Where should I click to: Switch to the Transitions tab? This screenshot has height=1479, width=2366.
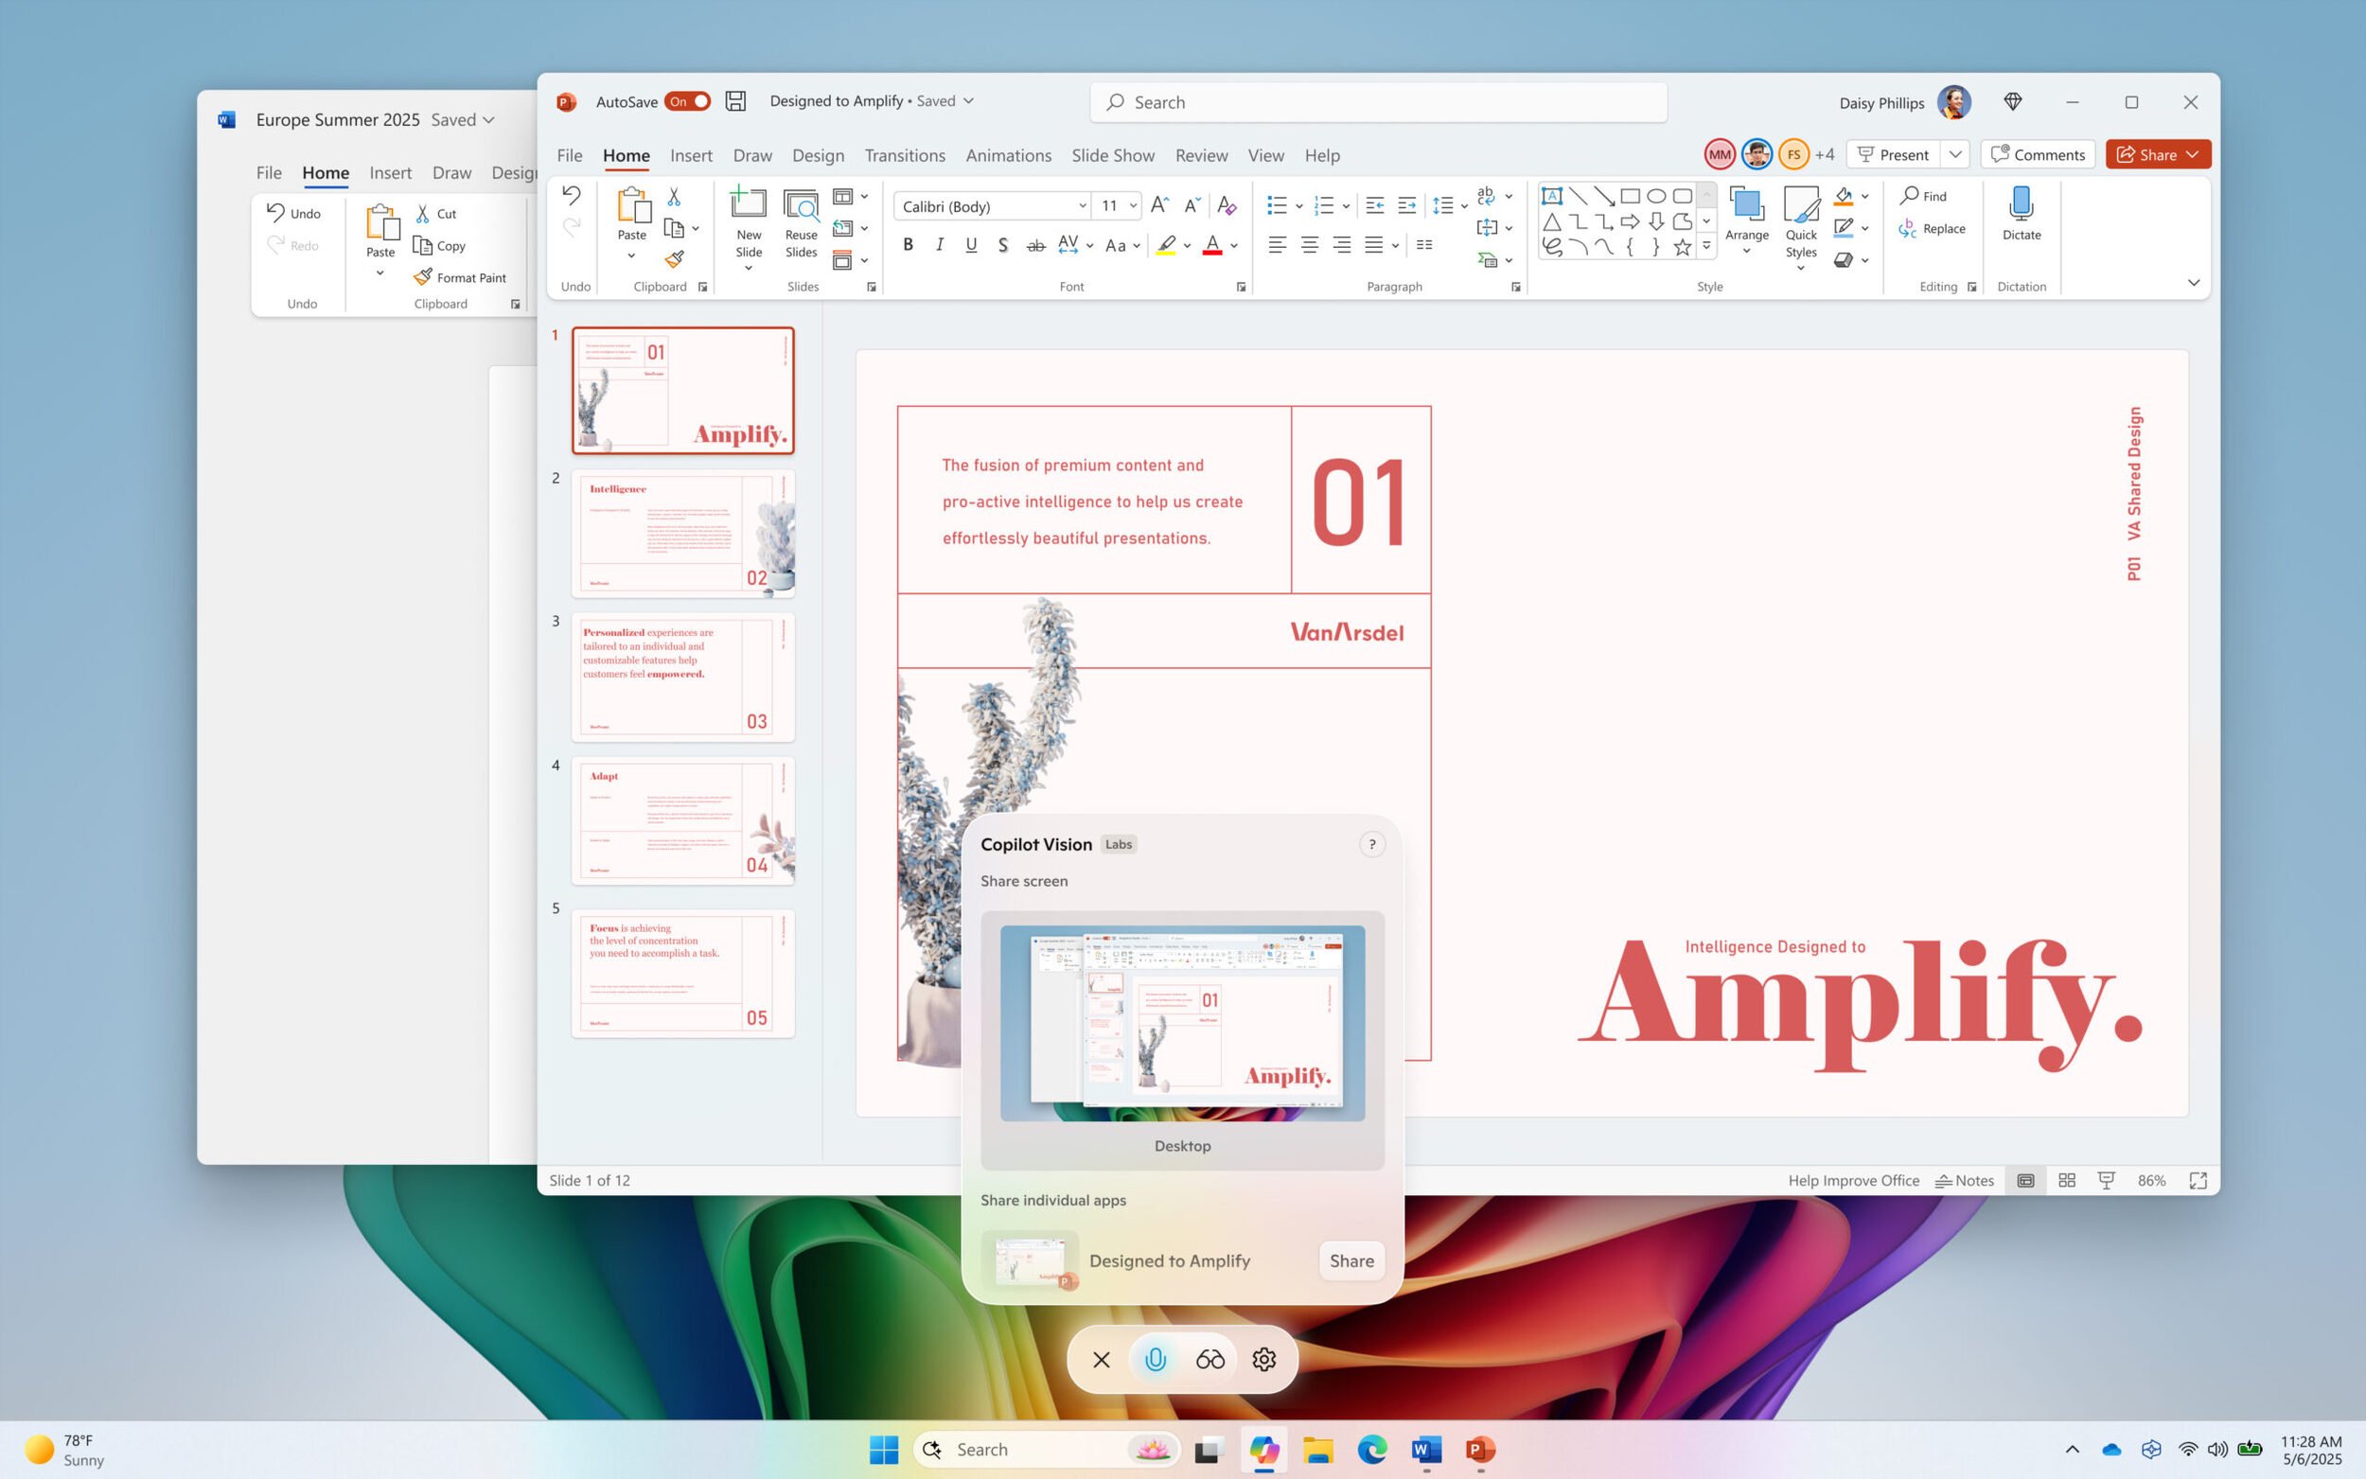tap(905, 154)
